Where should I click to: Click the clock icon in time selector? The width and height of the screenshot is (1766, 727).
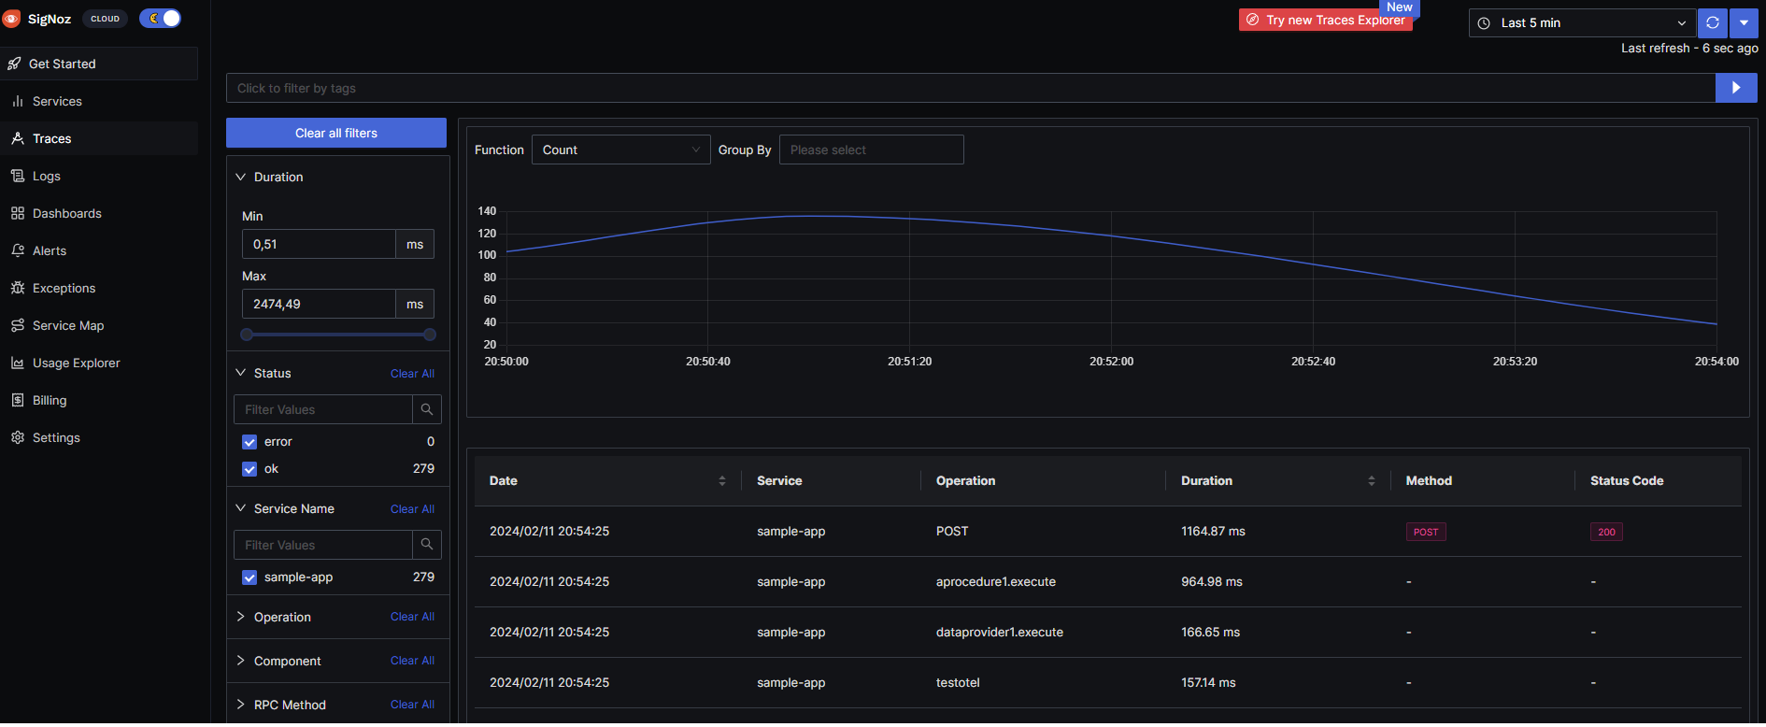pos(1484,23)
